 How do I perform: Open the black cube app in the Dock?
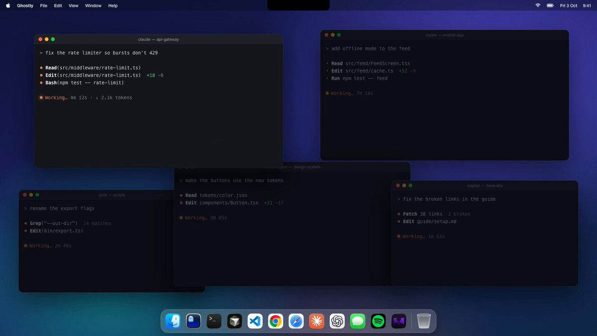tap(235, 321)
